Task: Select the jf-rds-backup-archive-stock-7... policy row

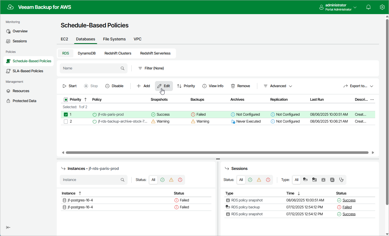Action: coord(218,121)
